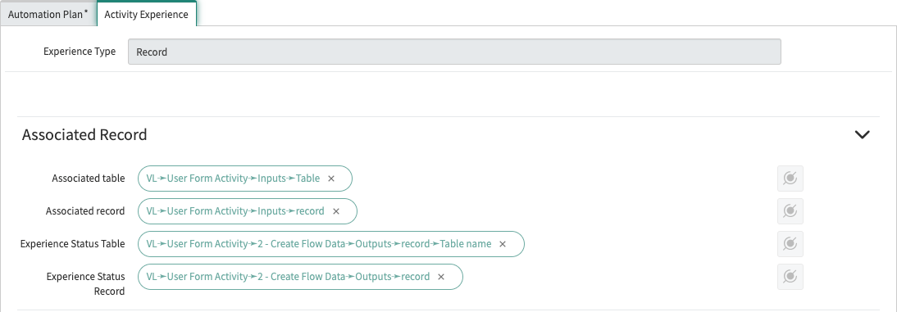Open data pill picker for Associated record
Image resolution: width=897 pixels, height=312 pixels.
click(x=790, y=211)
